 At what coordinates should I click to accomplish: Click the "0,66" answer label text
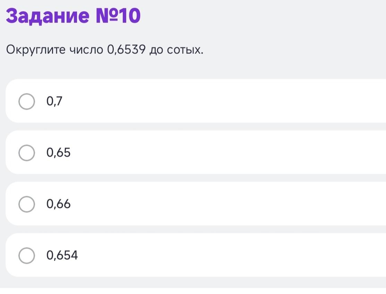(58, 204)
